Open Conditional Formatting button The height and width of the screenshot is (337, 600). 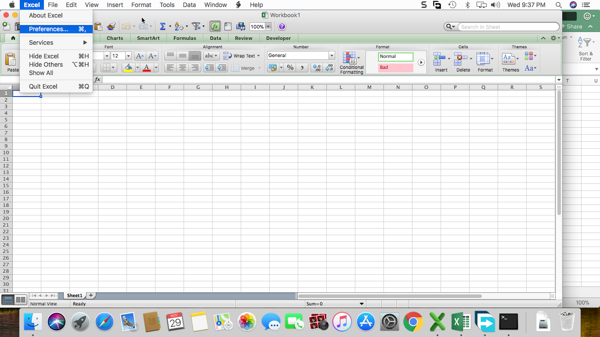tap(351, 63)
